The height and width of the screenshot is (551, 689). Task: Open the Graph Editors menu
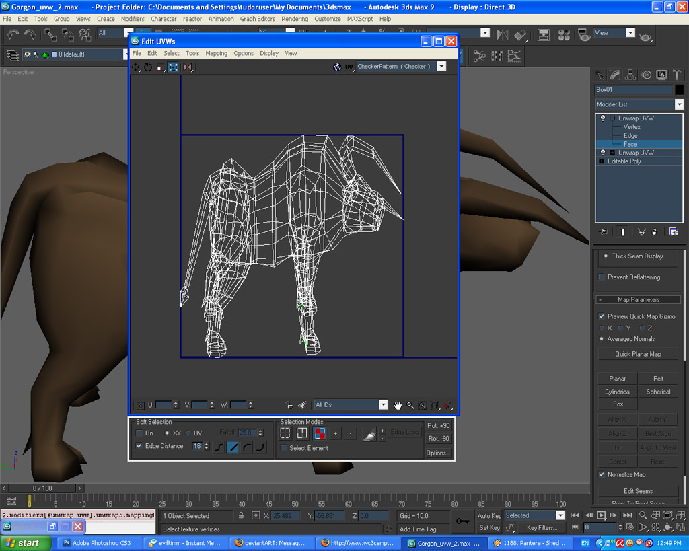[x=258, y=19]
